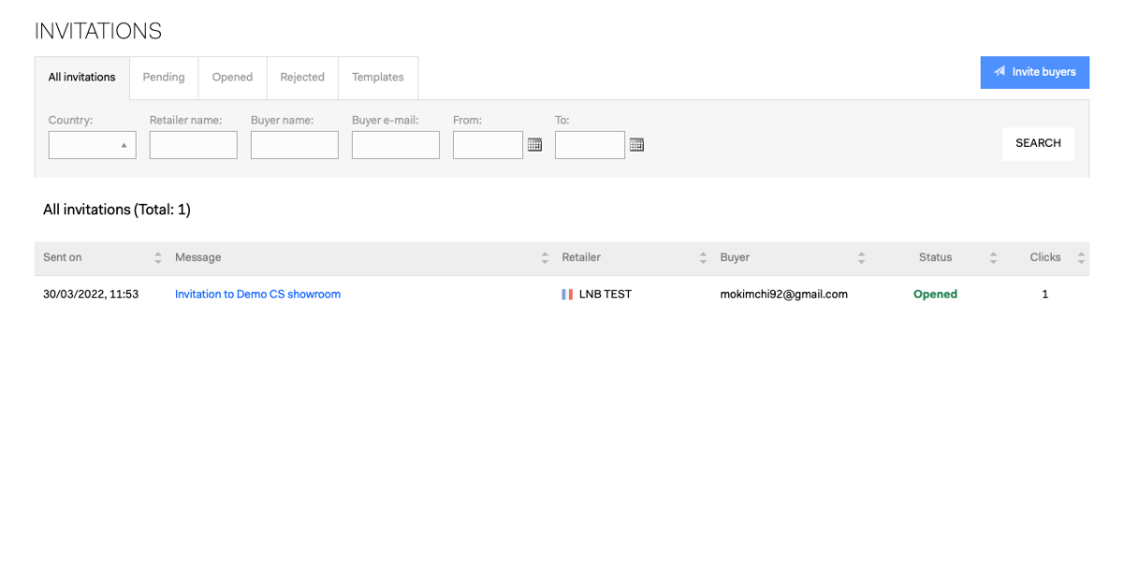Sort by Message column arrows

[545, 258]
